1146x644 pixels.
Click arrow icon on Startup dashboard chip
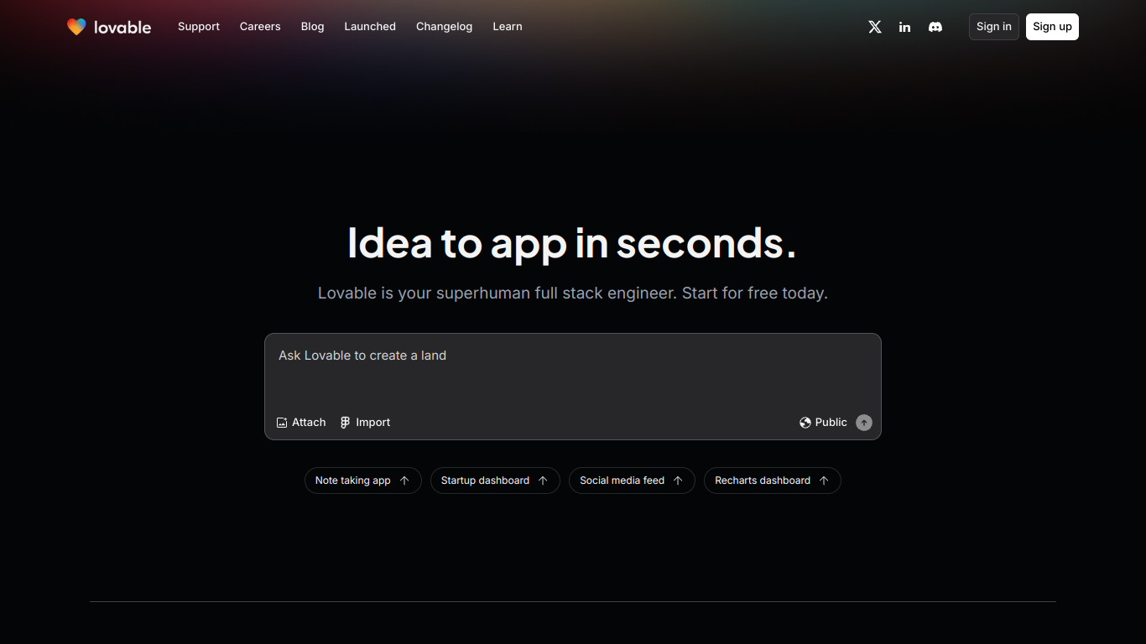click(x=543, y=480)
